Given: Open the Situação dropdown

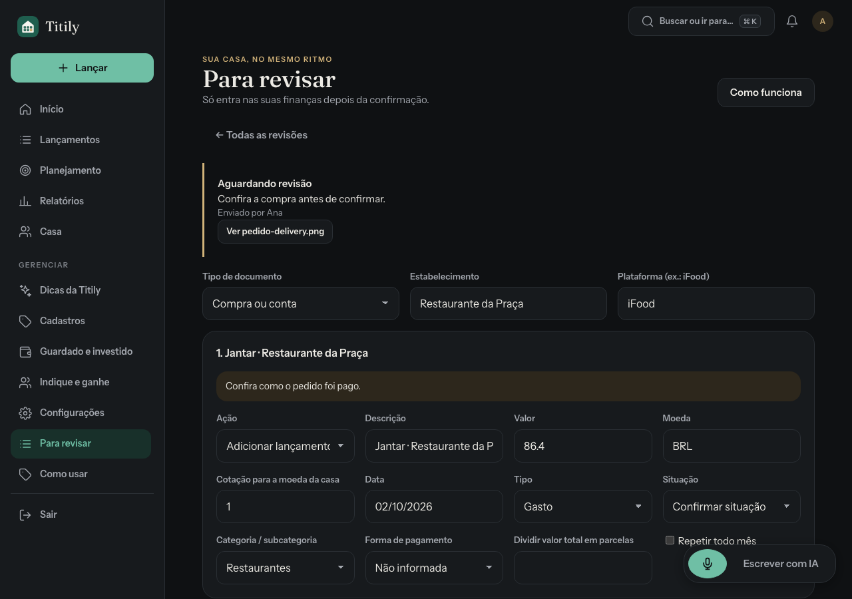Looking at the screenshot, I should tap(732, 506).
